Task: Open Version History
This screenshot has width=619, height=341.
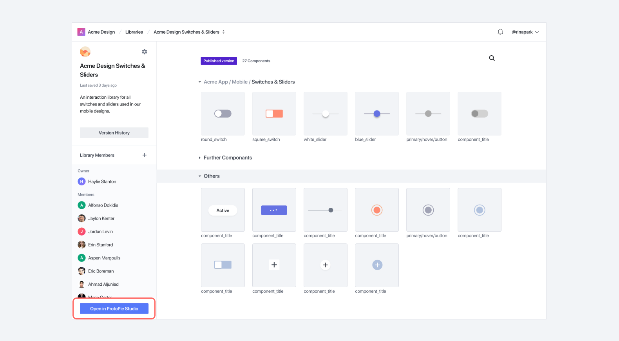Action: pos(114,132)
